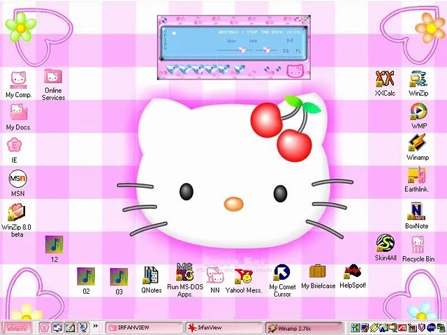Toggle shuffle in the Winamp player
The width and height of the screenshot is (447, 335).
point(267,68)
